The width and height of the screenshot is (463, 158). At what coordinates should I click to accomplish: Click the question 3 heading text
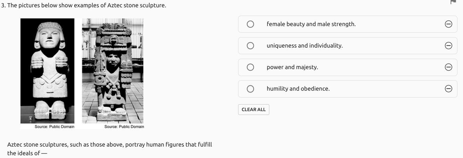click(x=84, y=6)
